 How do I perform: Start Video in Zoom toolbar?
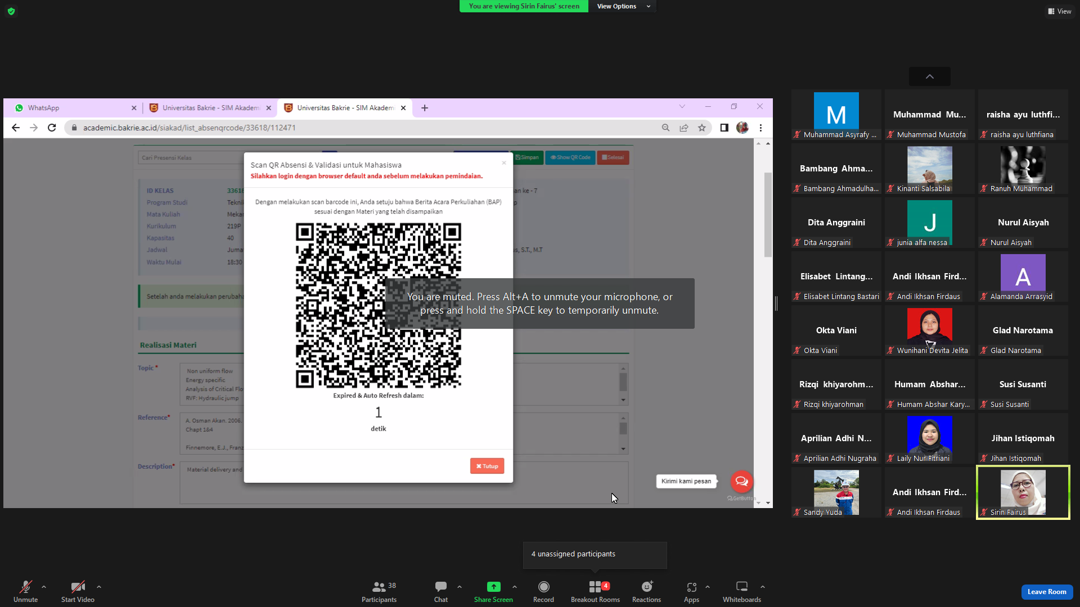(x=78, y=591)
